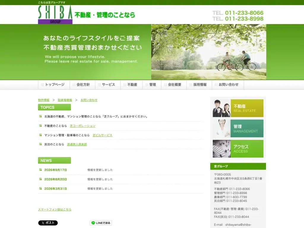The image size is (304, 228).
Task: Click the LINEで送る share button
Action: [101, 223]
